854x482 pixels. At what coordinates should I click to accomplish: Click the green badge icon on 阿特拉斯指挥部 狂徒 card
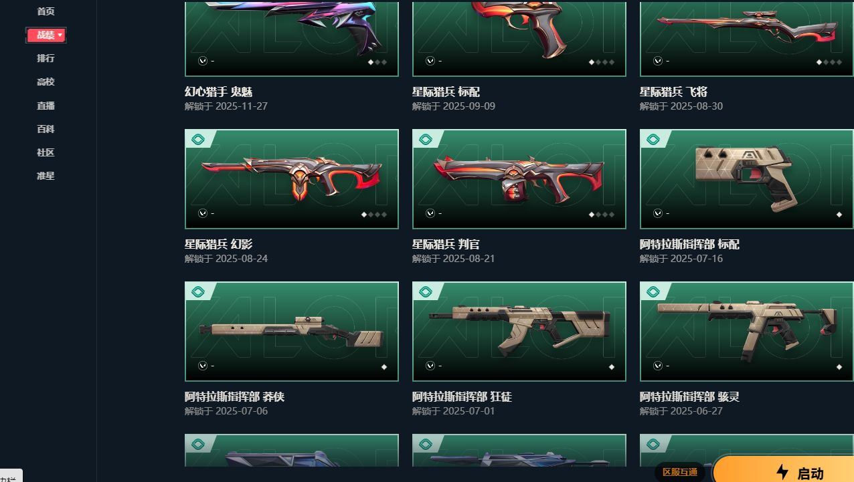[x=425, y=291]
